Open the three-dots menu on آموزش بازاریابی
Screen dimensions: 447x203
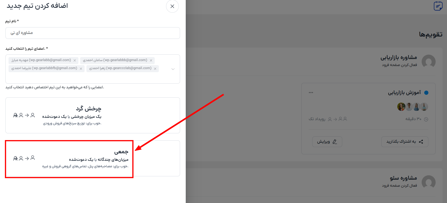pyautogui.click(x=311, y=92)
